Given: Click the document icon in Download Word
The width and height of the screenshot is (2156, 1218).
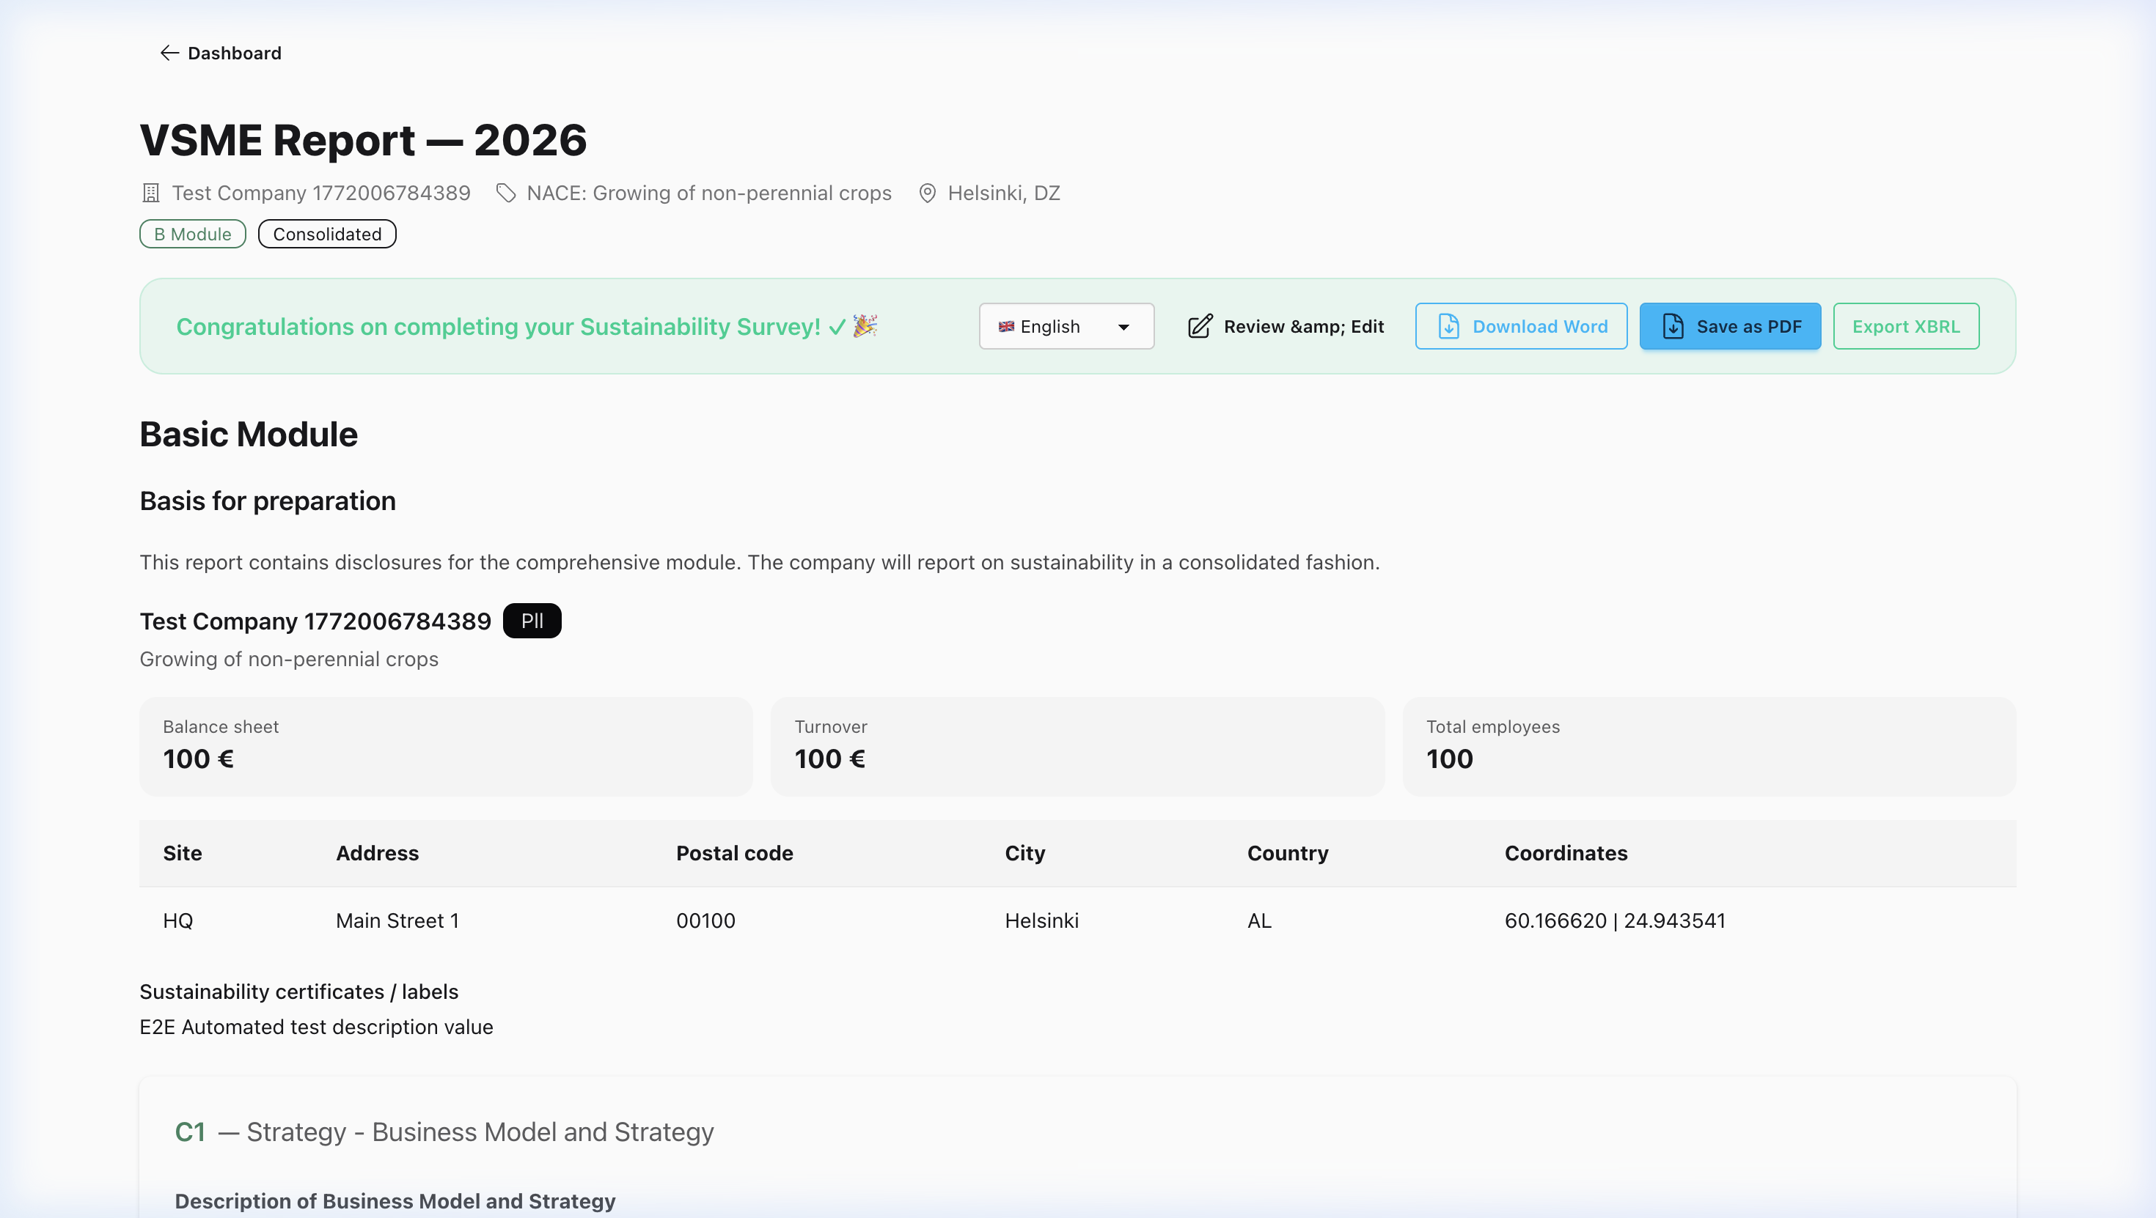Looking at the screenshot, I should [x=1449, y=326].
